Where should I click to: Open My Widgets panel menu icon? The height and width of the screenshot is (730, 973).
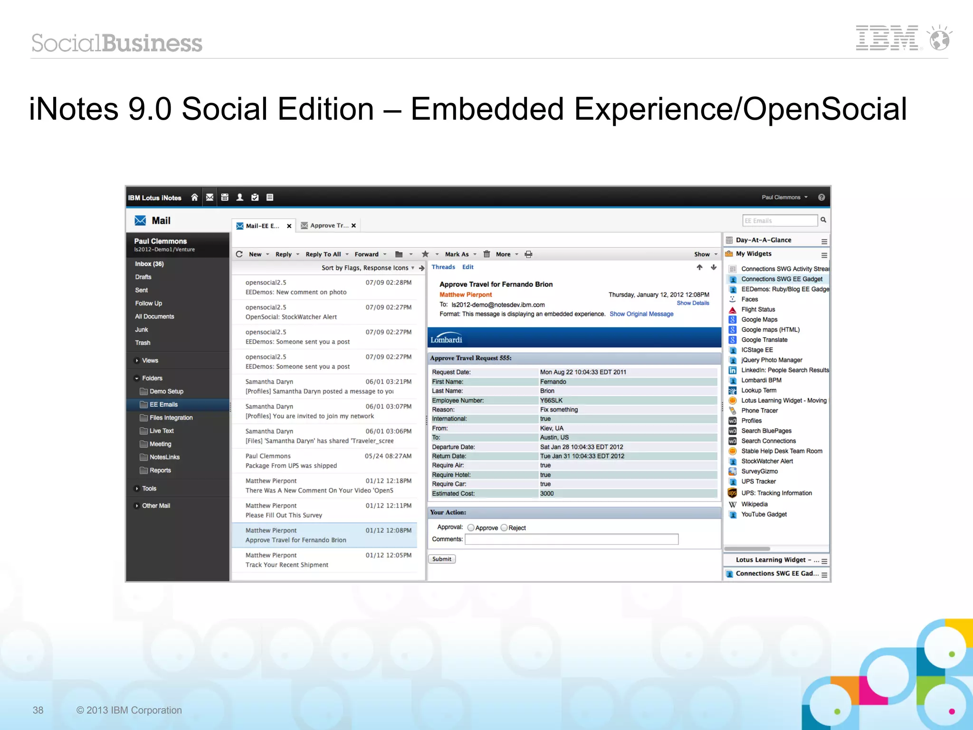click(824, 255)
